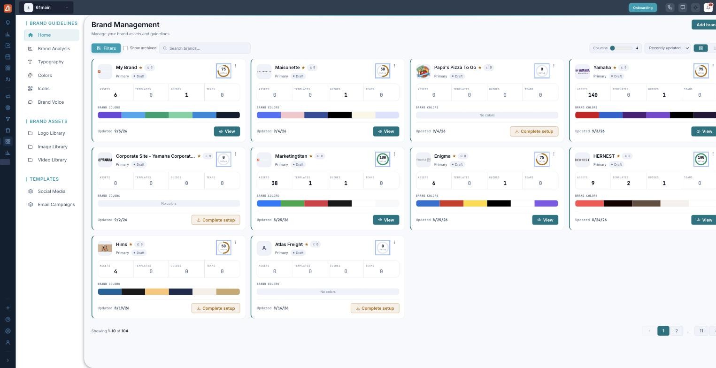The width and height of the screenshot is (716, 368).
Task: Adjust the Columns slider handle
Action: tap(612, 48)
